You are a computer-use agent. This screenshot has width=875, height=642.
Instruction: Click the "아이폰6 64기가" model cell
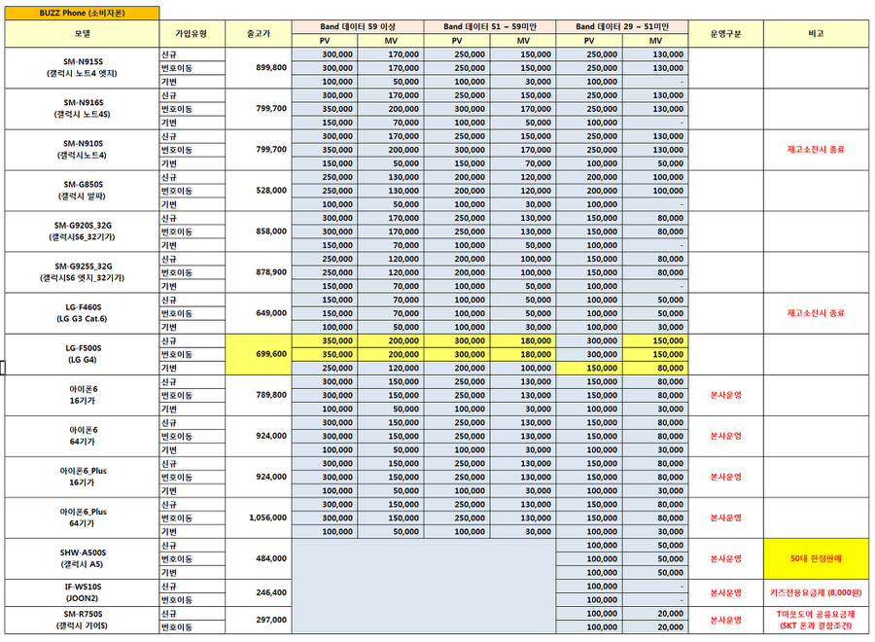82,436
